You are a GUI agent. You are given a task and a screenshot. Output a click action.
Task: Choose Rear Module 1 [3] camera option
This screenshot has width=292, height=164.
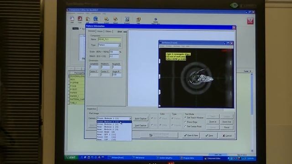pos(114,127)
